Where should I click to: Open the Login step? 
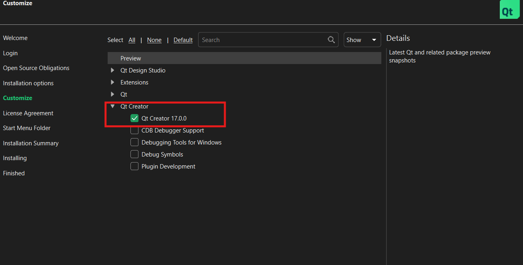point(10,53)
